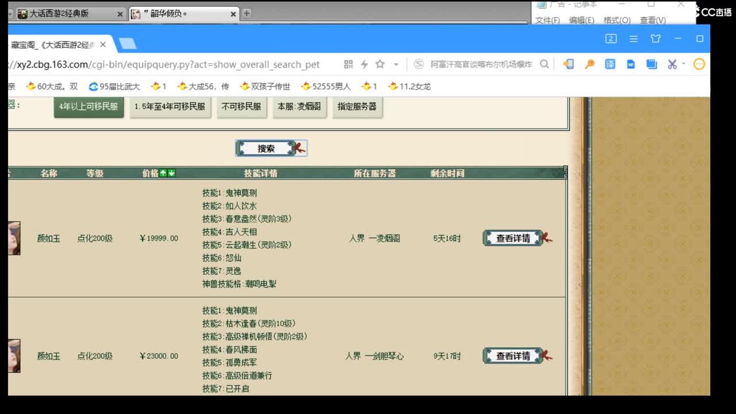Click server text 人界 一凌烟阁
This screenshot has width=736, height=414.
(x=374, y=238)
